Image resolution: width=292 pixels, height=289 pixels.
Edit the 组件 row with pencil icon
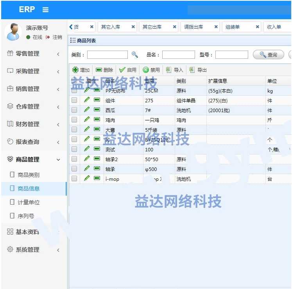click(87, 100)
